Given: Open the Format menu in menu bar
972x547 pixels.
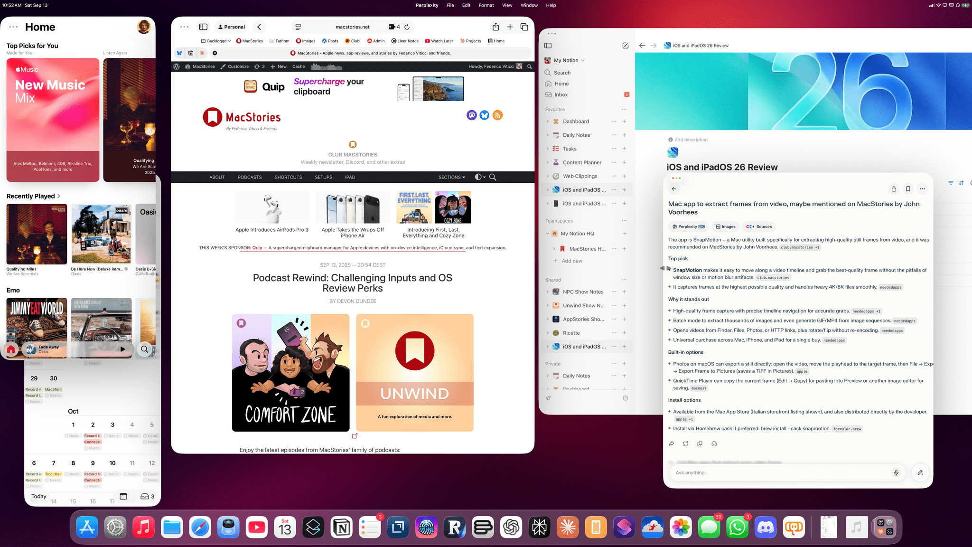Looking at the screenshot, I should pyautogui.click(x=486, y=5).
